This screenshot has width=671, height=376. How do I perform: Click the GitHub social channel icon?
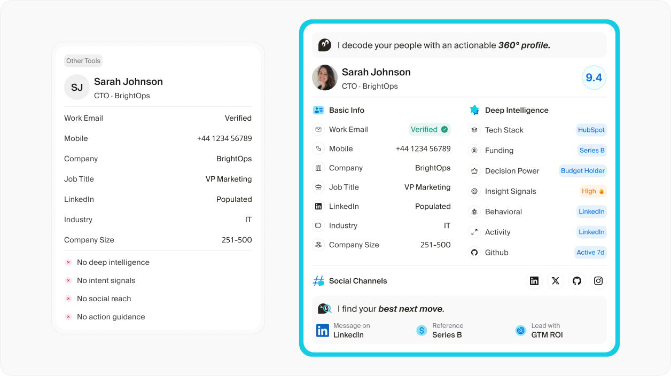[x=577, y=281]
